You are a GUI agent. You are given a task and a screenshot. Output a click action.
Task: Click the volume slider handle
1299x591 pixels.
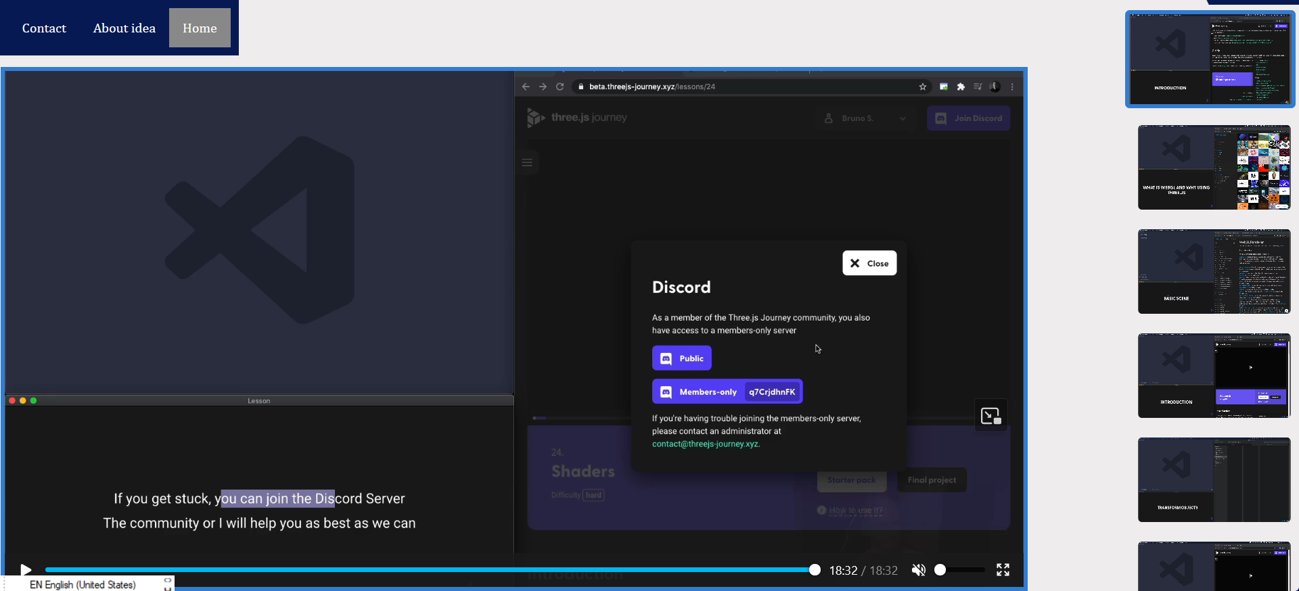click(x=940, y=570)
